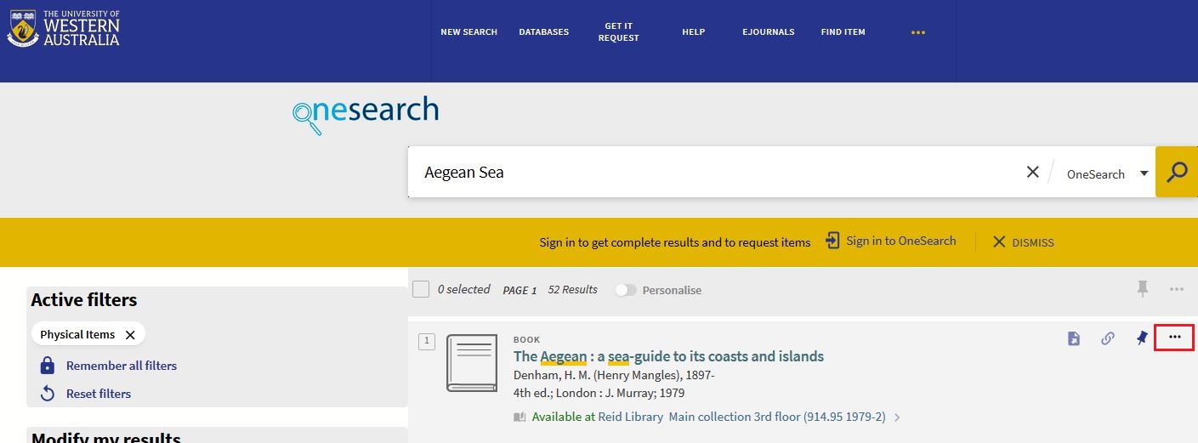
Task: Remove the Physical Items filter
Action: 130,335
